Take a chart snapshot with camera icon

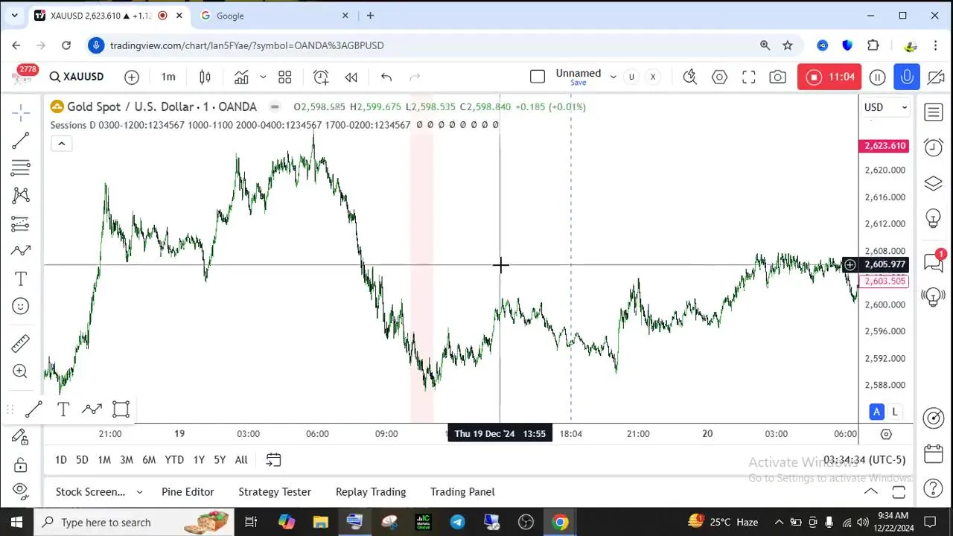pos(778,77)
